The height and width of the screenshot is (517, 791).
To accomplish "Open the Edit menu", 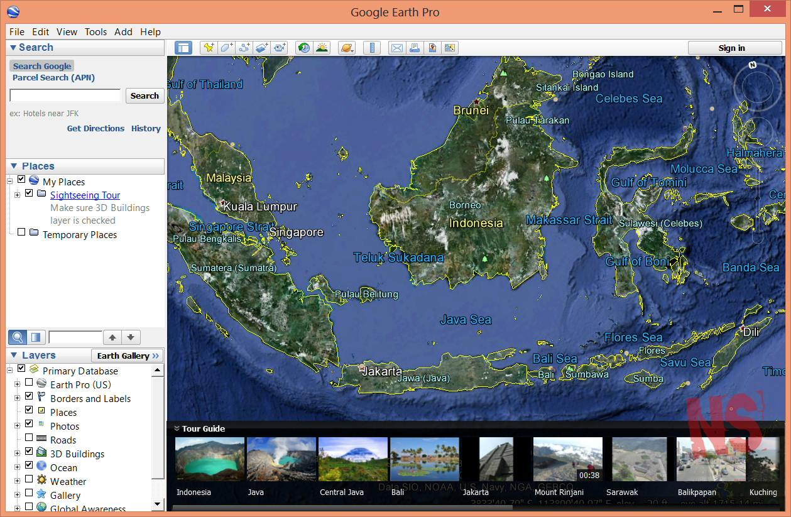I will [x=41, y=31].
